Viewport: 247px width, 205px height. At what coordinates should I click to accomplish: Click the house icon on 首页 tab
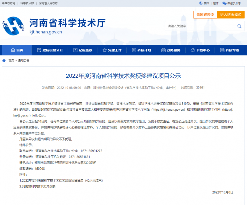13,50
